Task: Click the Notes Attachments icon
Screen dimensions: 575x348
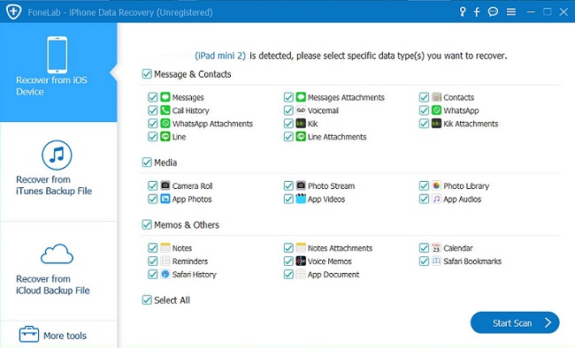Action: (301, 247)
